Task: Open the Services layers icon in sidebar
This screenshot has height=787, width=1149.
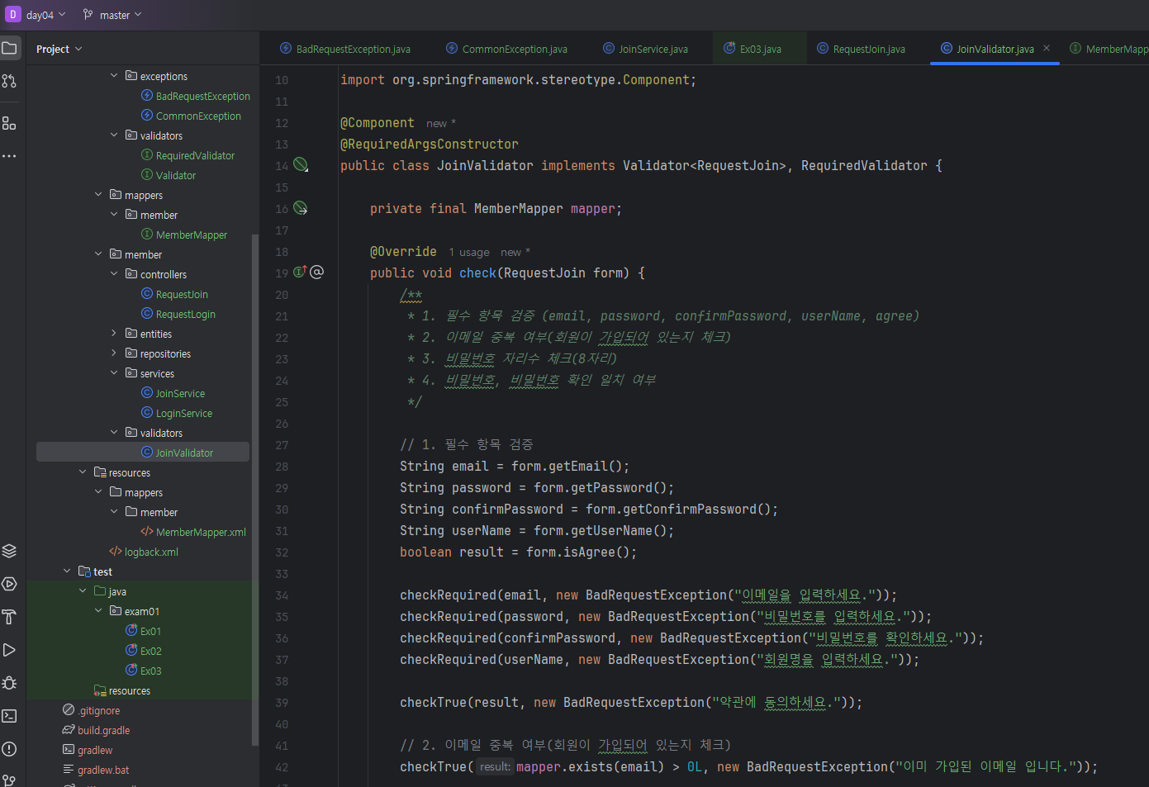Action: [x=9, y=551]
